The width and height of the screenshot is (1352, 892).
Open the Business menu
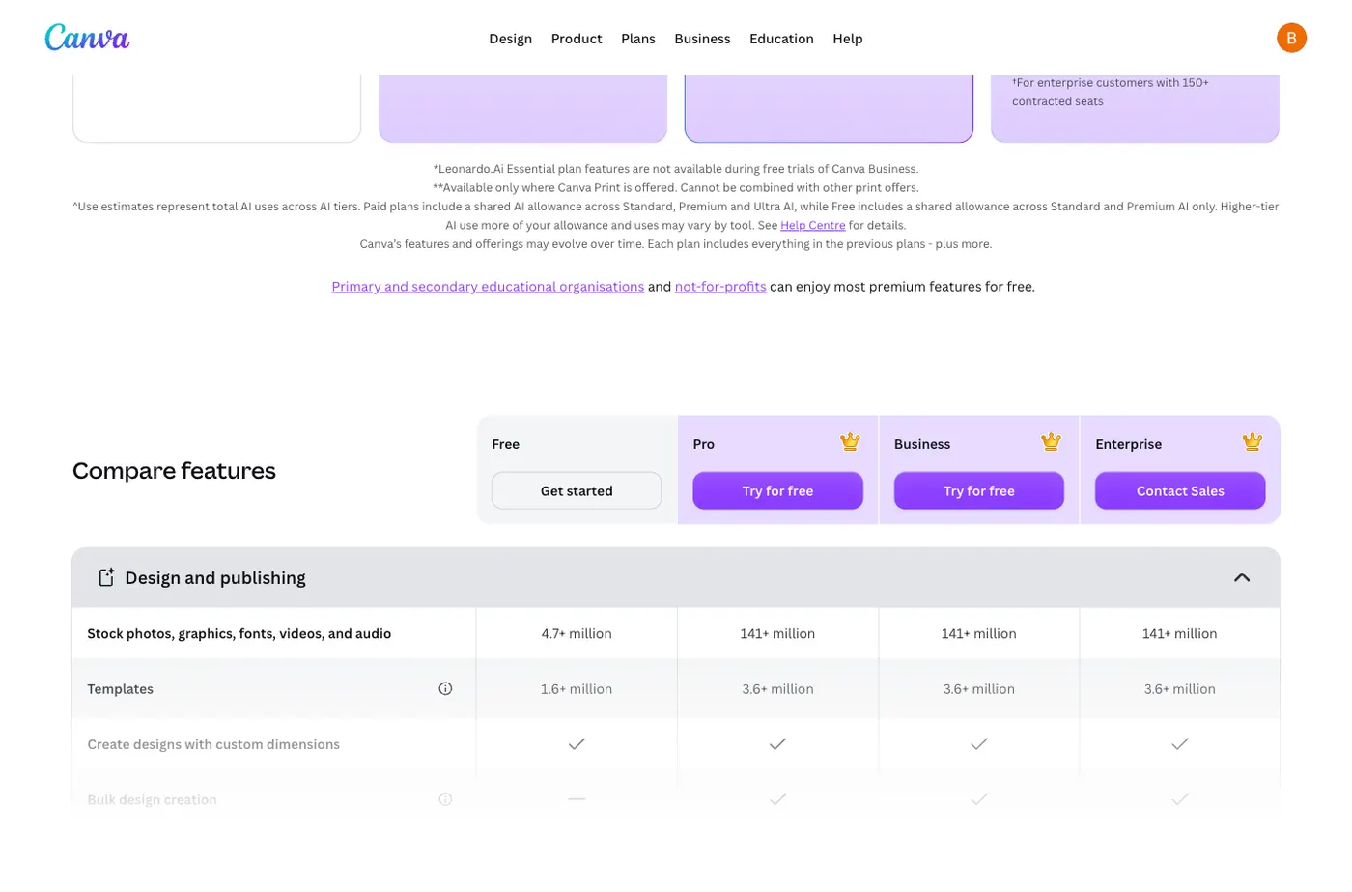[x=702, y=39]
